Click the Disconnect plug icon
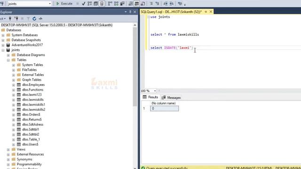Screen dimensions: 301x169 pos(16,19)
